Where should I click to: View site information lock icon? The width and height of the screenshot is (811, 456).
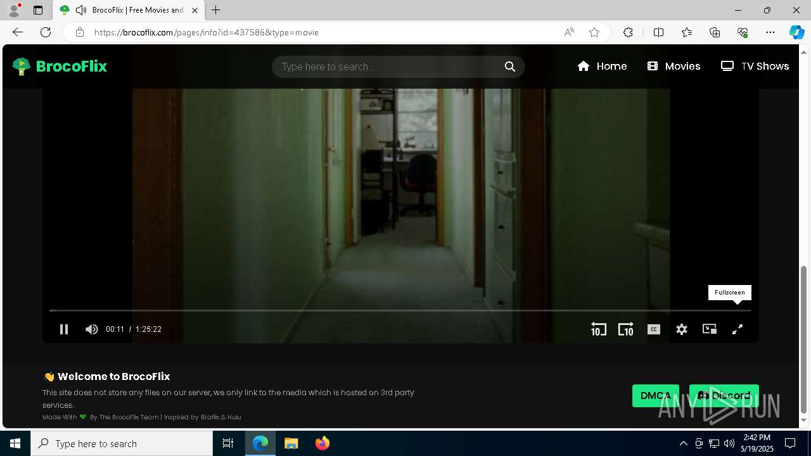coord(80,32)
